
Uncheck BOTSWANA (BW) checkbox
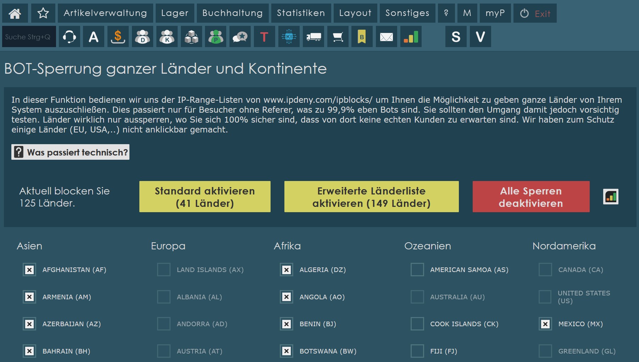coord(287,351)
